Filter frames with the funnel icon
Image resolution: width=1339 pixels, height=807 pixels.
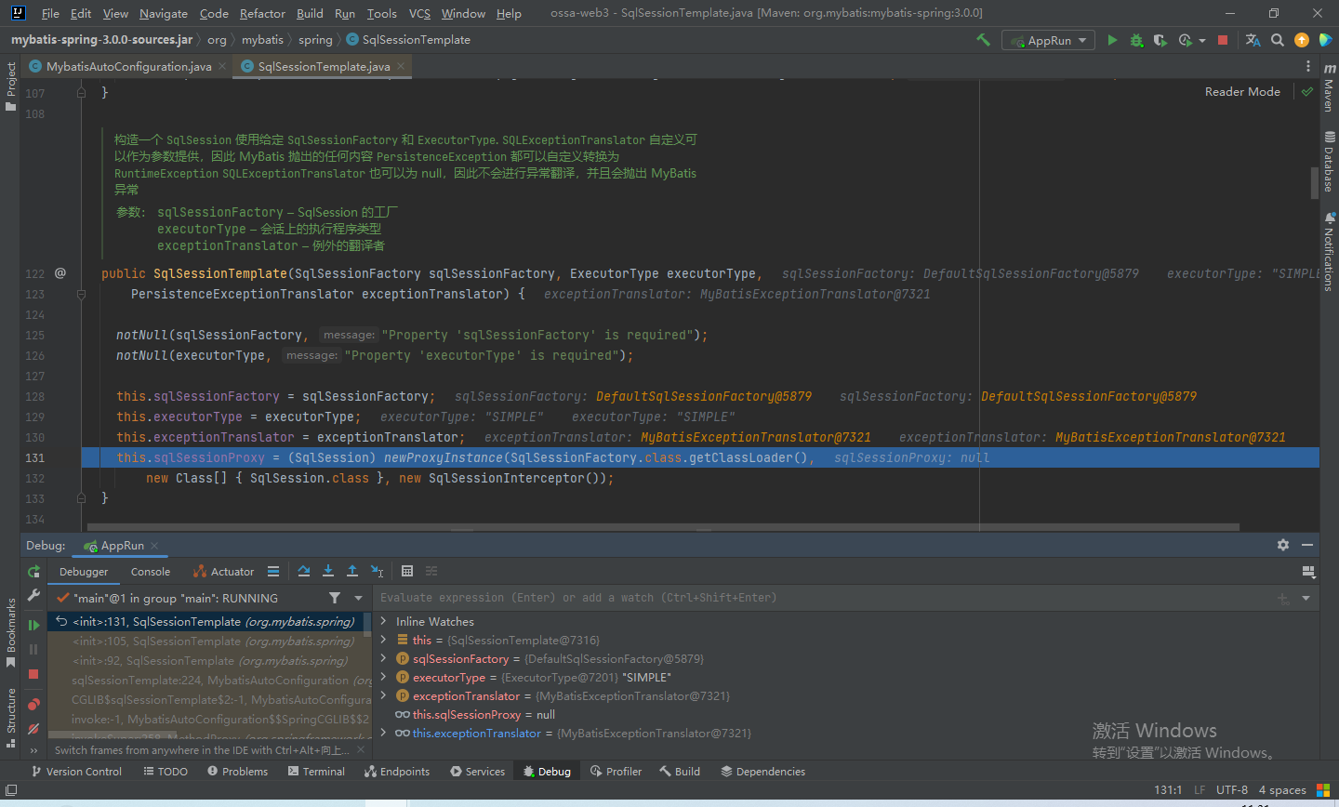(335, 598)
